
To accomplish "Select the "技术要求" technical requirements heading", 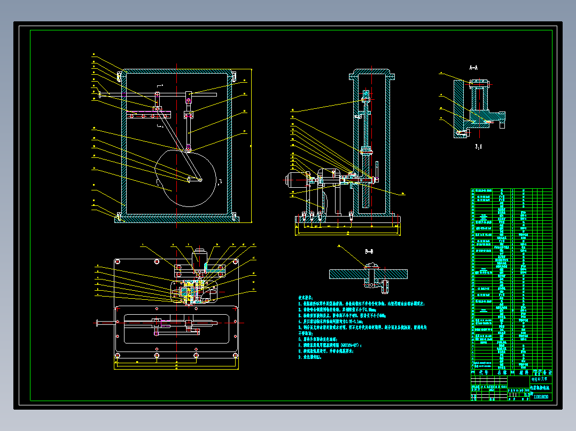I will (x=306, y=298).
